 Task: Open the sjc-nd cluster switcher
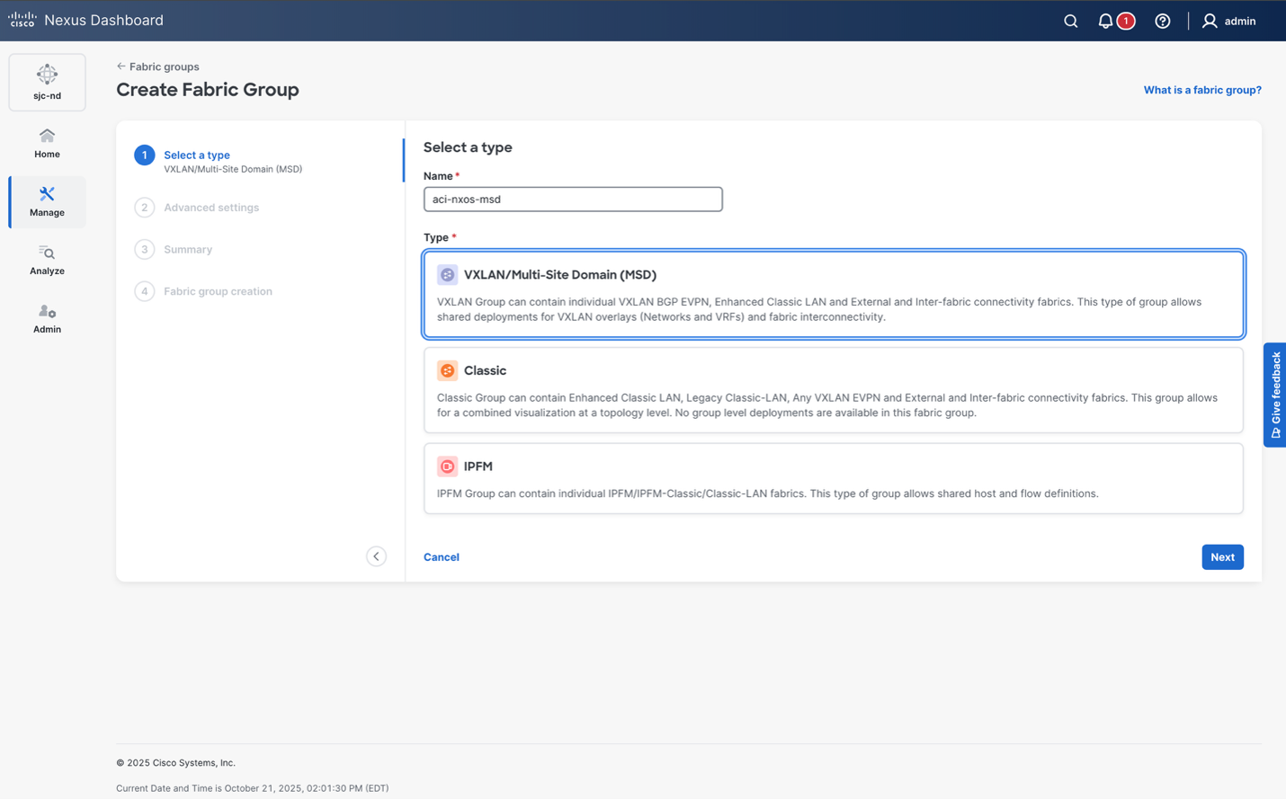click(x=47, y=82)
